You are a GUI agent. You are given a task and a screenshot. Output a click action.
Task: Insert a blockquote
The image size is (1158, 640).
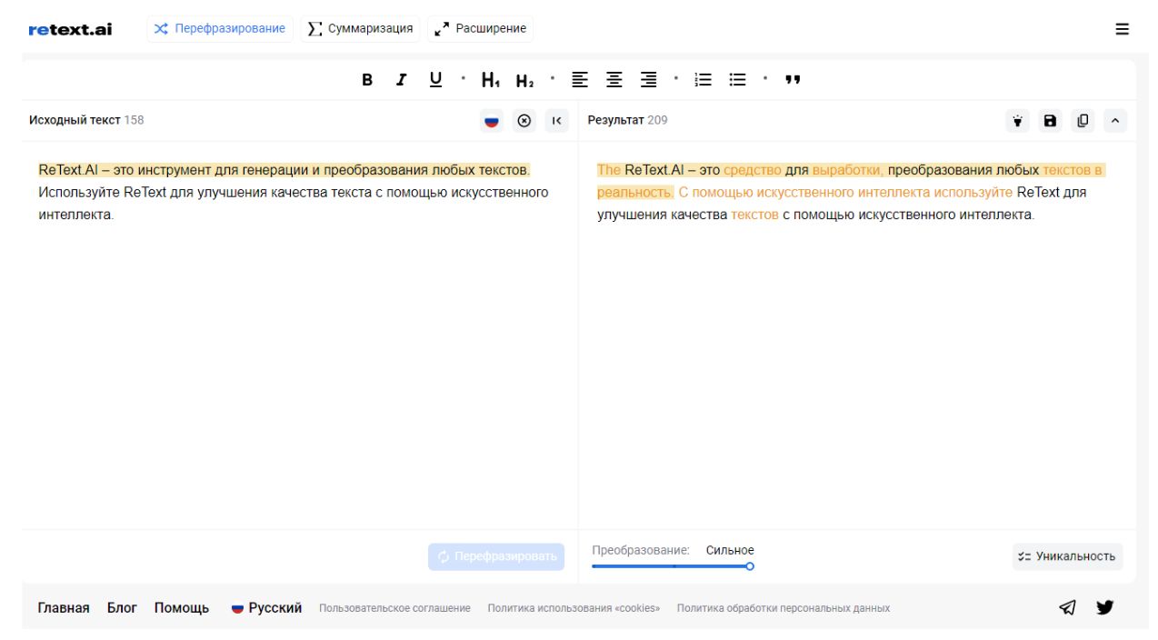(x=793, y=80)
